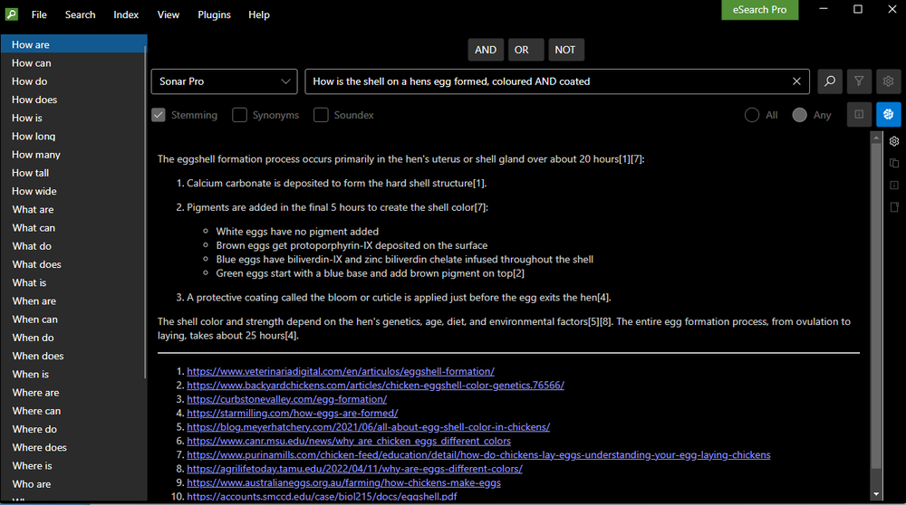Screen dimensions: 906x505
Task: Toggle the blue AI assistant button
Action: (x=888, y=114)
